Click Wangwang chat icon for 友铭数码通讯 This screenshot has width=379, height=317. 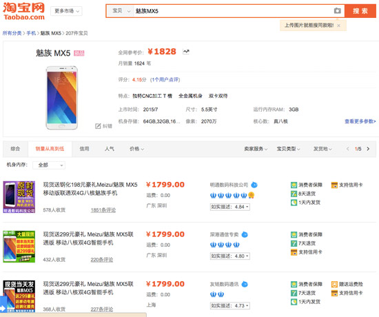245,284
